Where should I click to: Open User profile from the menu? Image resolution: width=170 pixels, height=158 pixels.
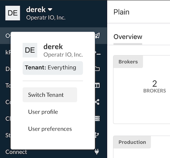click(43, 112)
